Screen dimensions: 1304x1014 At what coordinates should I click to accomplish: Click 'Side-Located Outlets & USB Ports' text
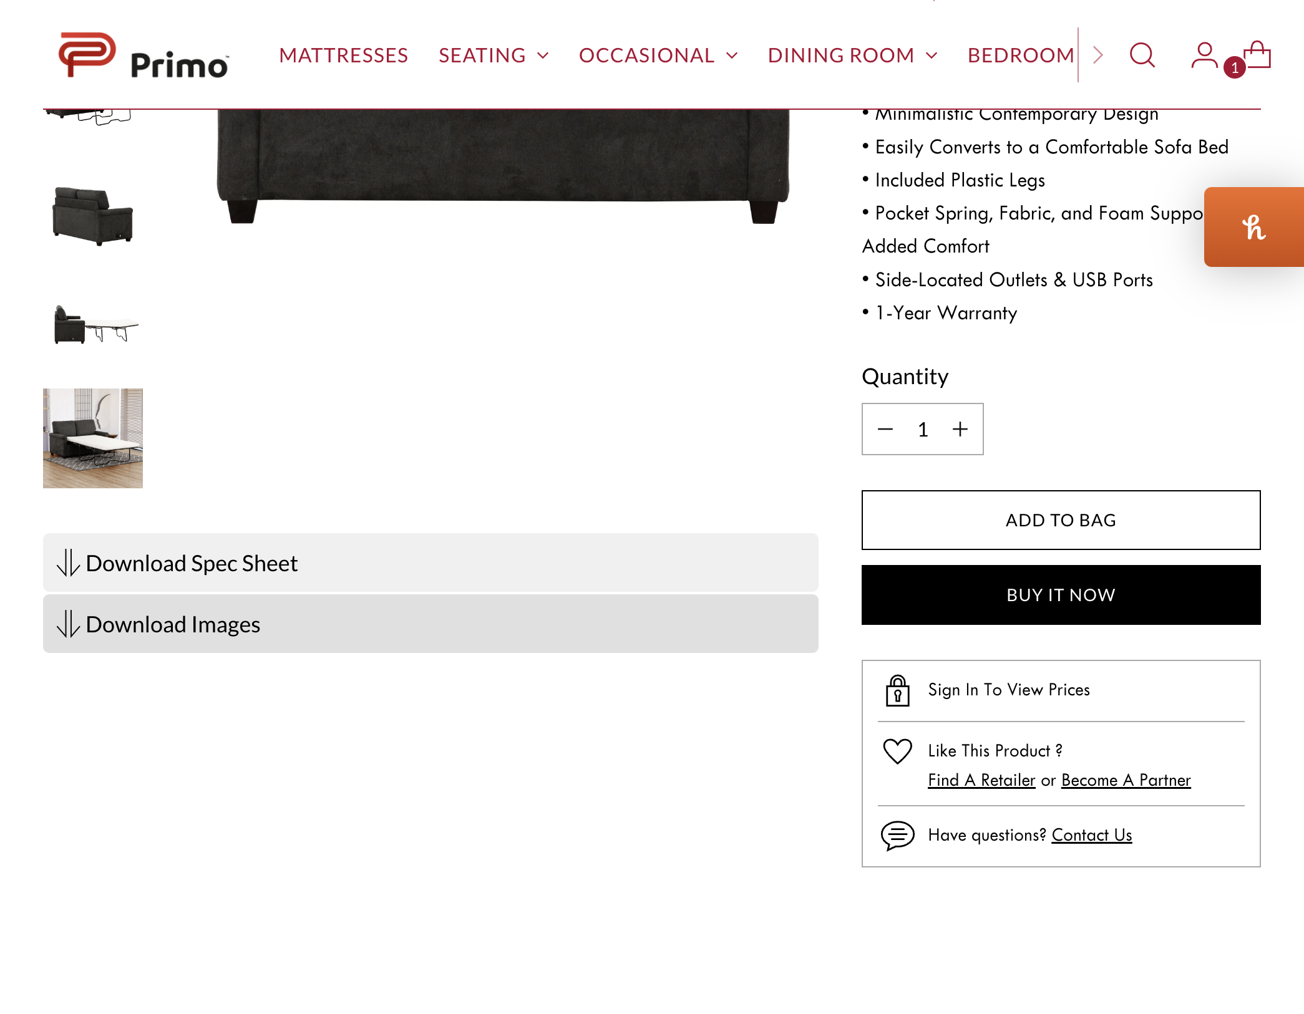click(1014, 279)
